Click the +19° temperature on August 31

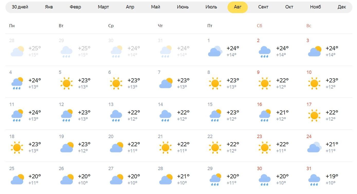[332, 176]
